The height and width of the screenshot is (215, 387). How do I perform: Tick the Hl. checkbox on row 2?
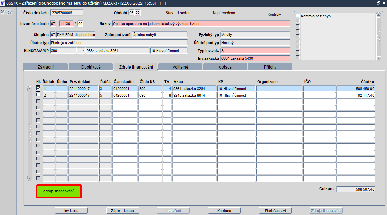tap(38, 95)
